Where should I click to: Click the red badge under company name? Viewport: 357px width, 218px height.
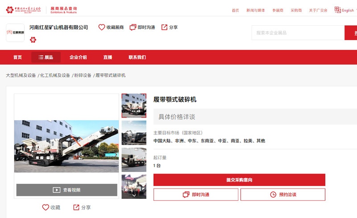point(33,40)
